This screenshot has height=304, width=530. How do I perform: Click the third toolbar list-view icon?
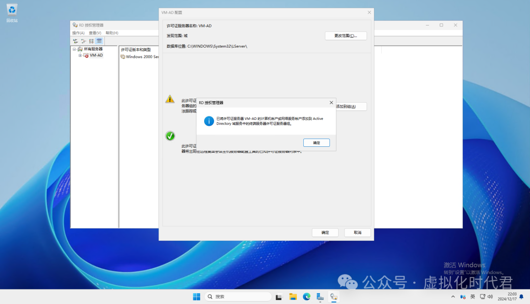pyautogui.click(x=91, y=41)
